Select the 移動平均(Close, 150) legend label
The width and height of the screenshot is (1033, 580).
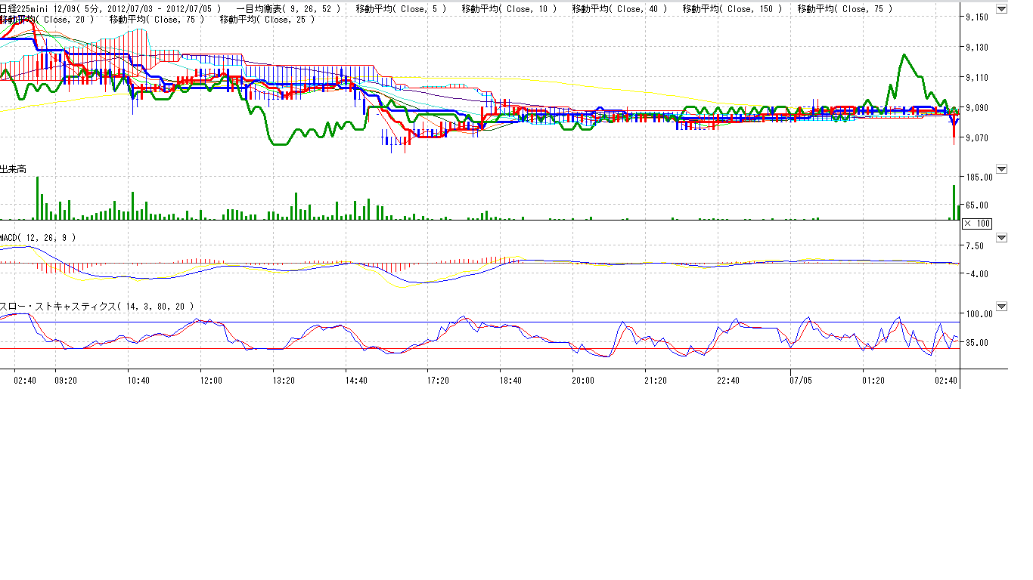point(732,9)
